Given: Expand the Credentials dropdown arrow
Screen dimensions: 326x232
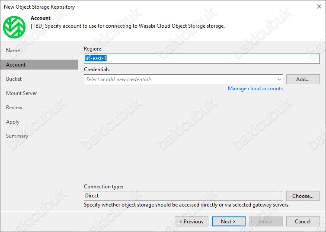Looking at the screenshot, I should [x=279, y=79].
